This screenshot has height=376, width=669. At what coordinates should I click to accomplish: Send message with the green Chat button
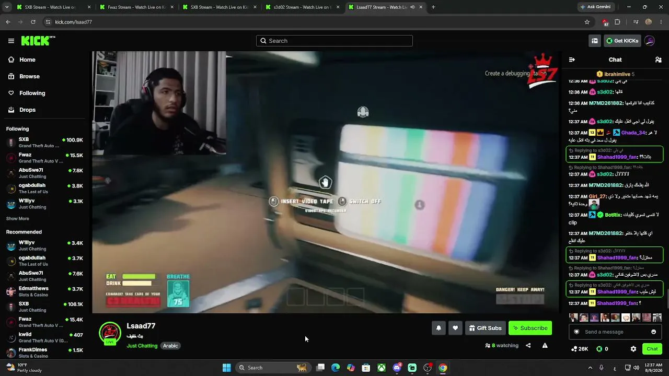click(652, 349)
